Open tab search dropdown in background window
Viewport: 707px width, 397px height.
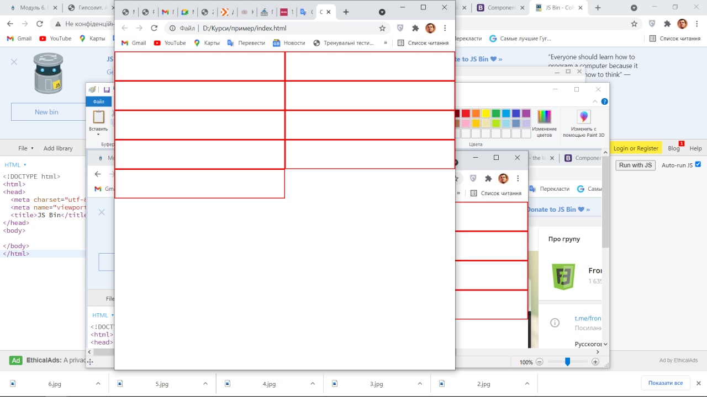[634, 8]
